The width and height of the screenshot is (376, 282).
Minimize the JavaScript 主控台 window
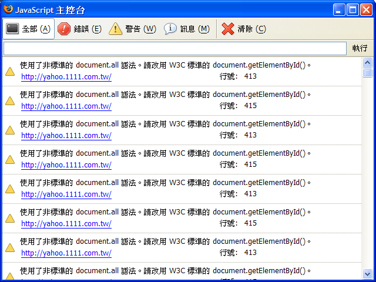coord(339,10)
